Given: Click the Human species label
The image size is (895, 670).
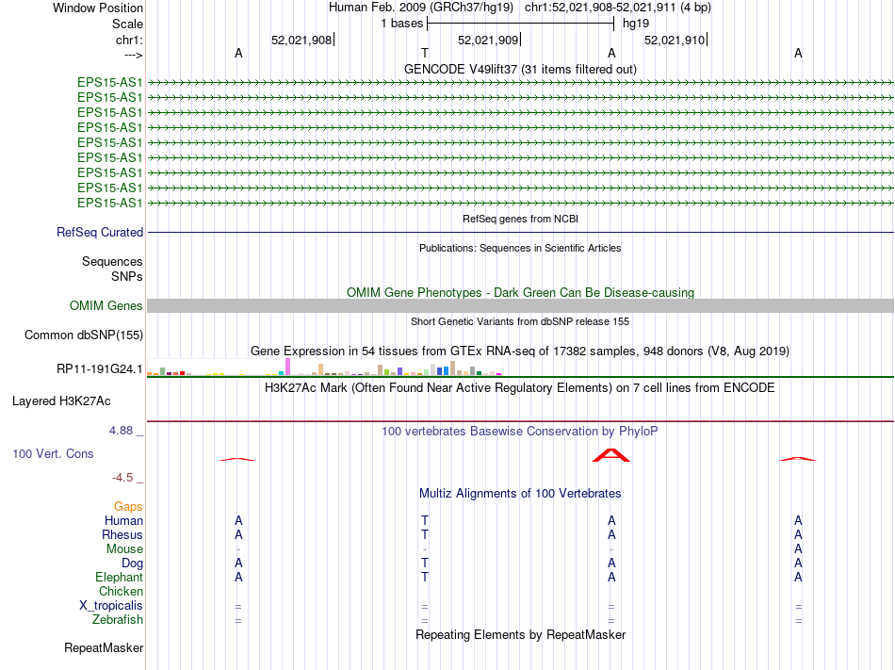Looking at the screenshot, I should point(123,520).
